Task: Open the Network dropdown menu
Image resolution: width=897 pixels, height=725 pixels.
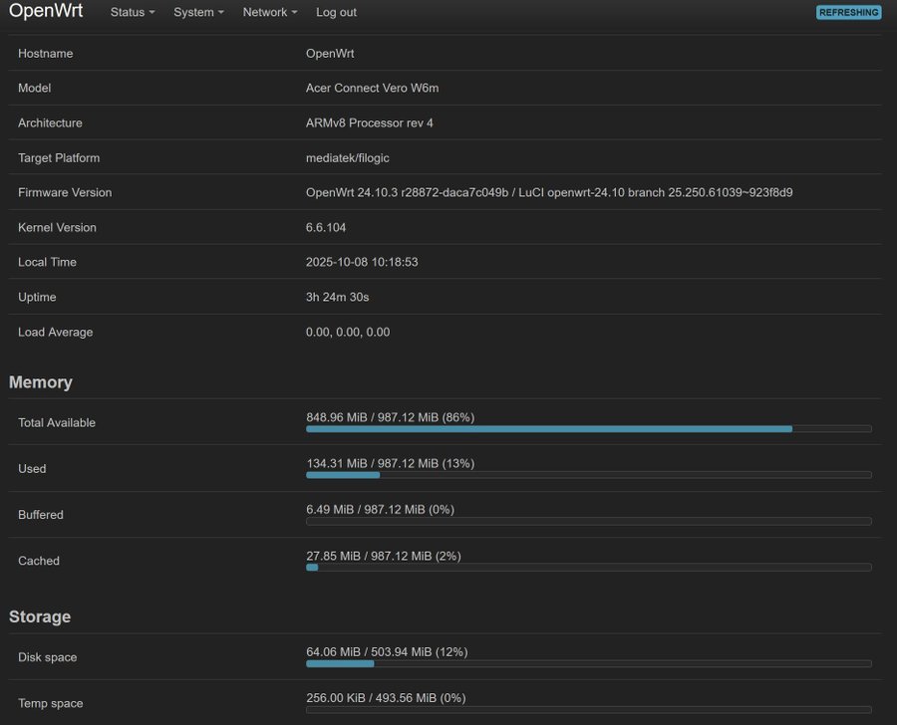Action: click(x=270, y=13)
